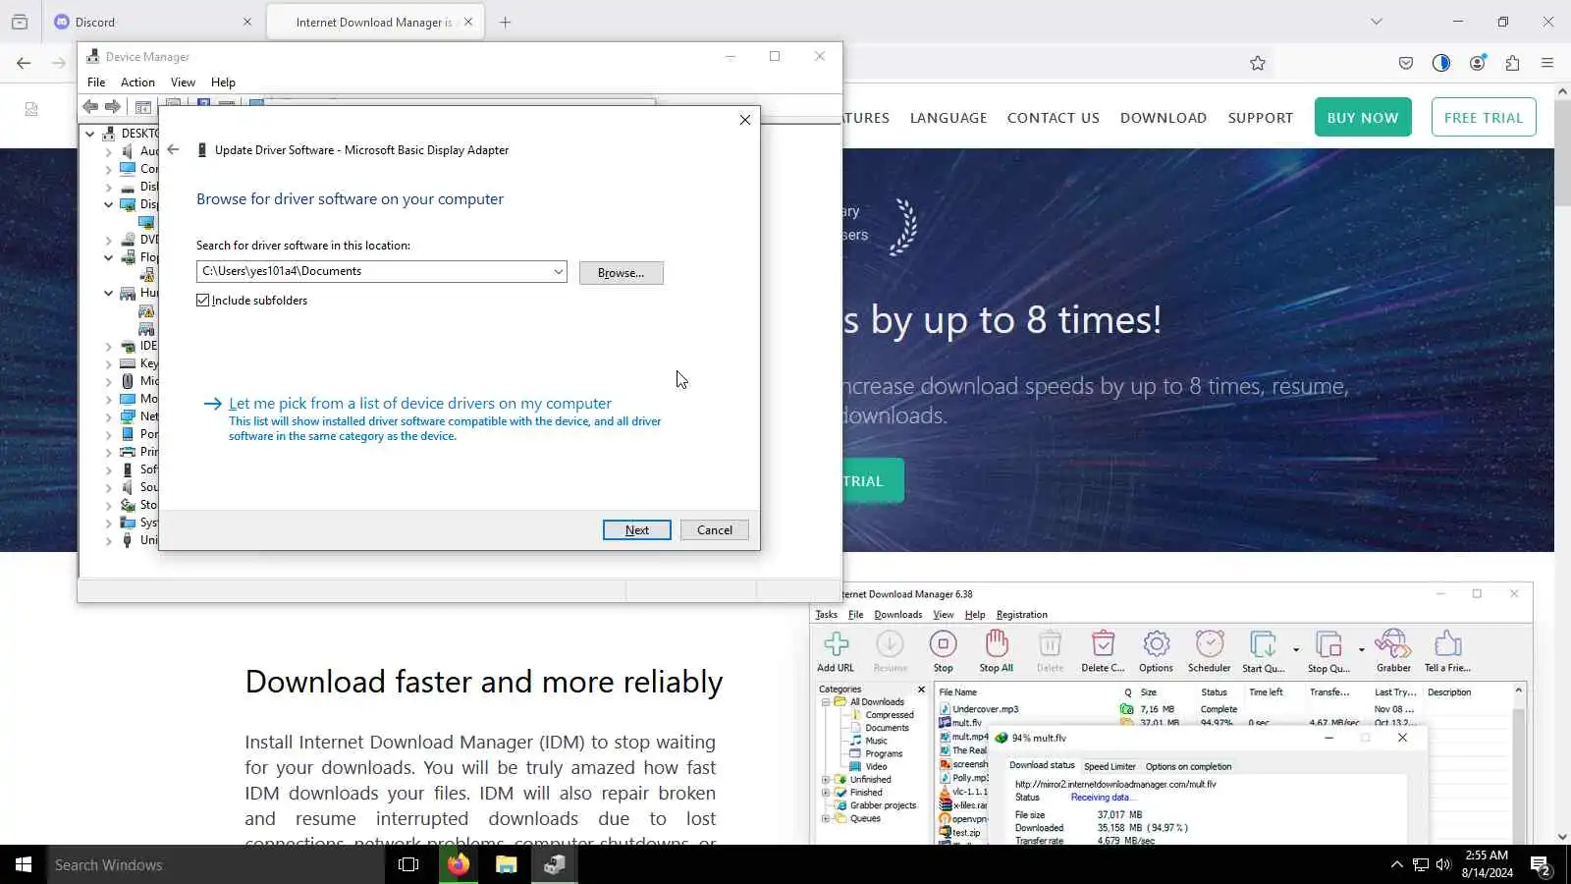The image size is (1571, 884).
Task: Open Task View on the taskbar
Action: [x=408, y=864]
